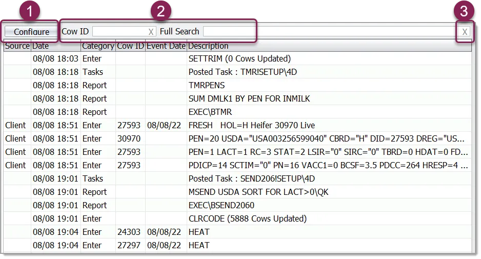Sort by the Description column header
Viewport: 481px width, 259px height.
point(329,46)
